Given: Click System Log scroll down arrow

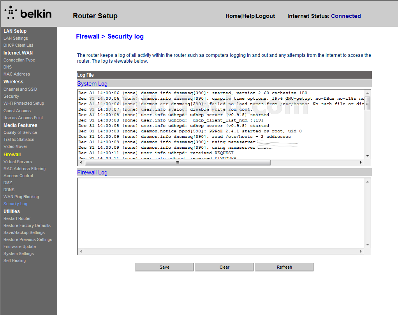Looking at the screenshot, I should [x=368, y=156].
